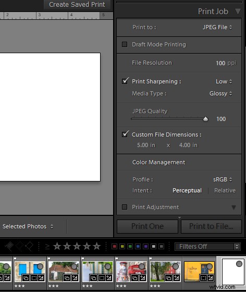Filter by purple color label
The width and height of the screenshot is (246, 292).
click(x=146, y=247)
